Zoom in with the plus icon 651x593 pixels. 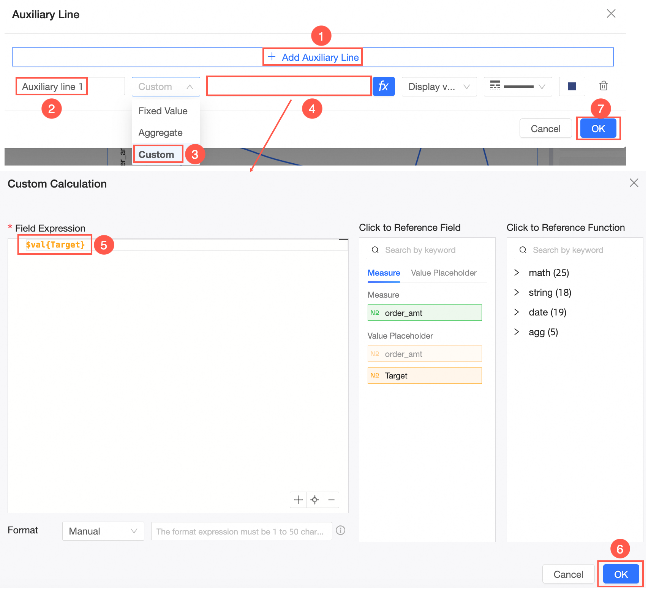299,500
